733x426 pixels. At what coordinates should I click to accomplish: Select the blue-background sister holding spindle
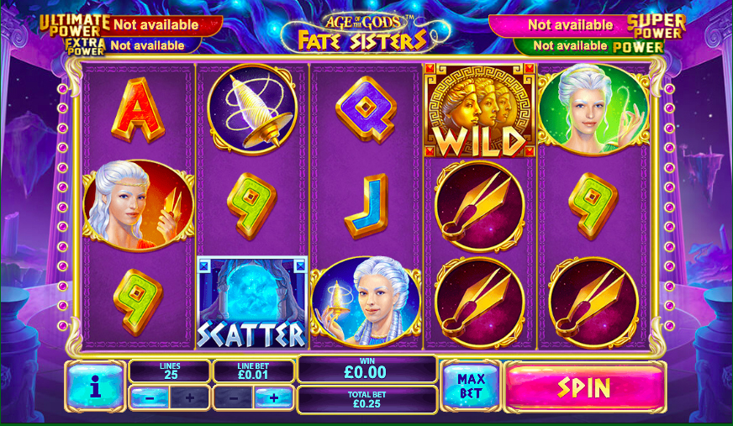366,302
